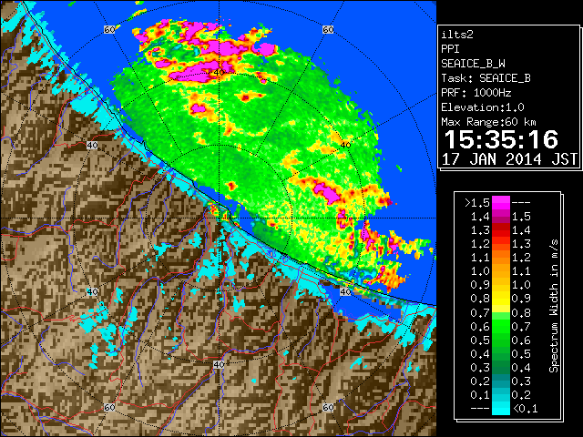Pick the cyan <0.1 legend swatch
This screenshot has height=437, width=583.
pos(501,409)
